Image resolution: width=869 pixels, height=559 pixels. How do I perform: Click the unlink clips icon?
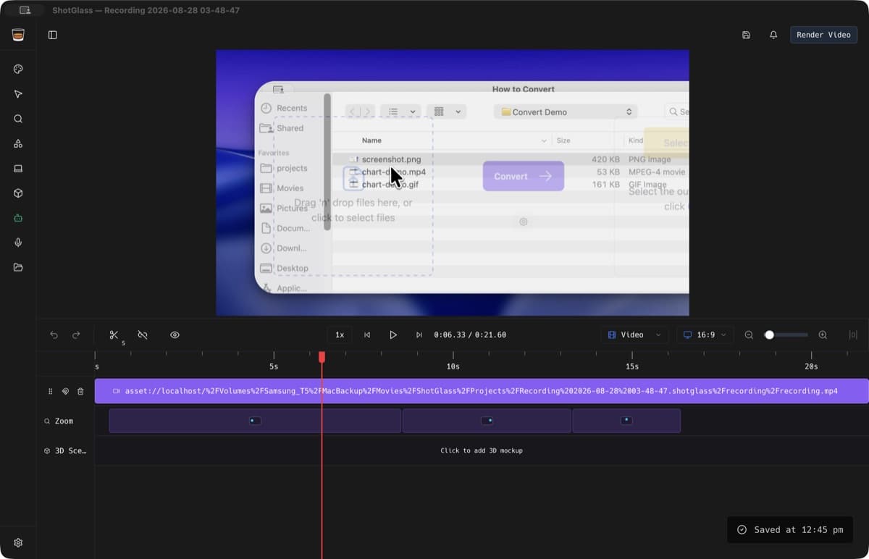(x=143, y=335)
